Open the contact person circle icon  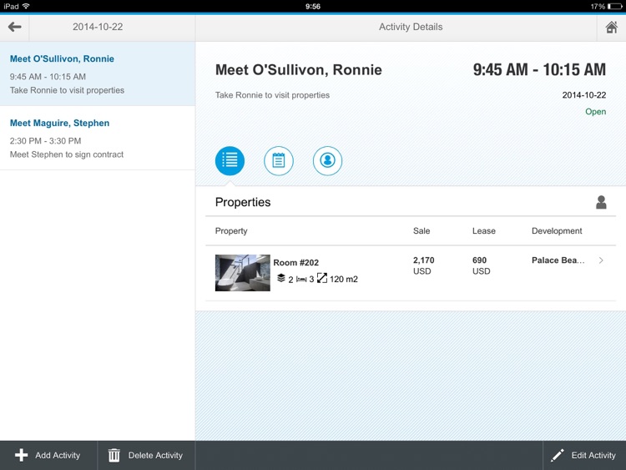click(x=327, y=161)
